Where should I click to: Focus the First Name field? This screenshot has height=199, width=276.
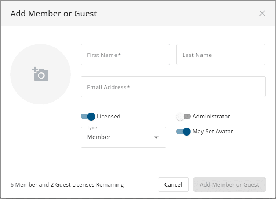[x=125, y=55]
